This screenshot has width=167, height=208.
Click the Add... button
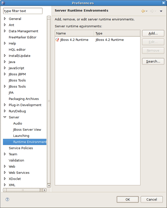153,33
